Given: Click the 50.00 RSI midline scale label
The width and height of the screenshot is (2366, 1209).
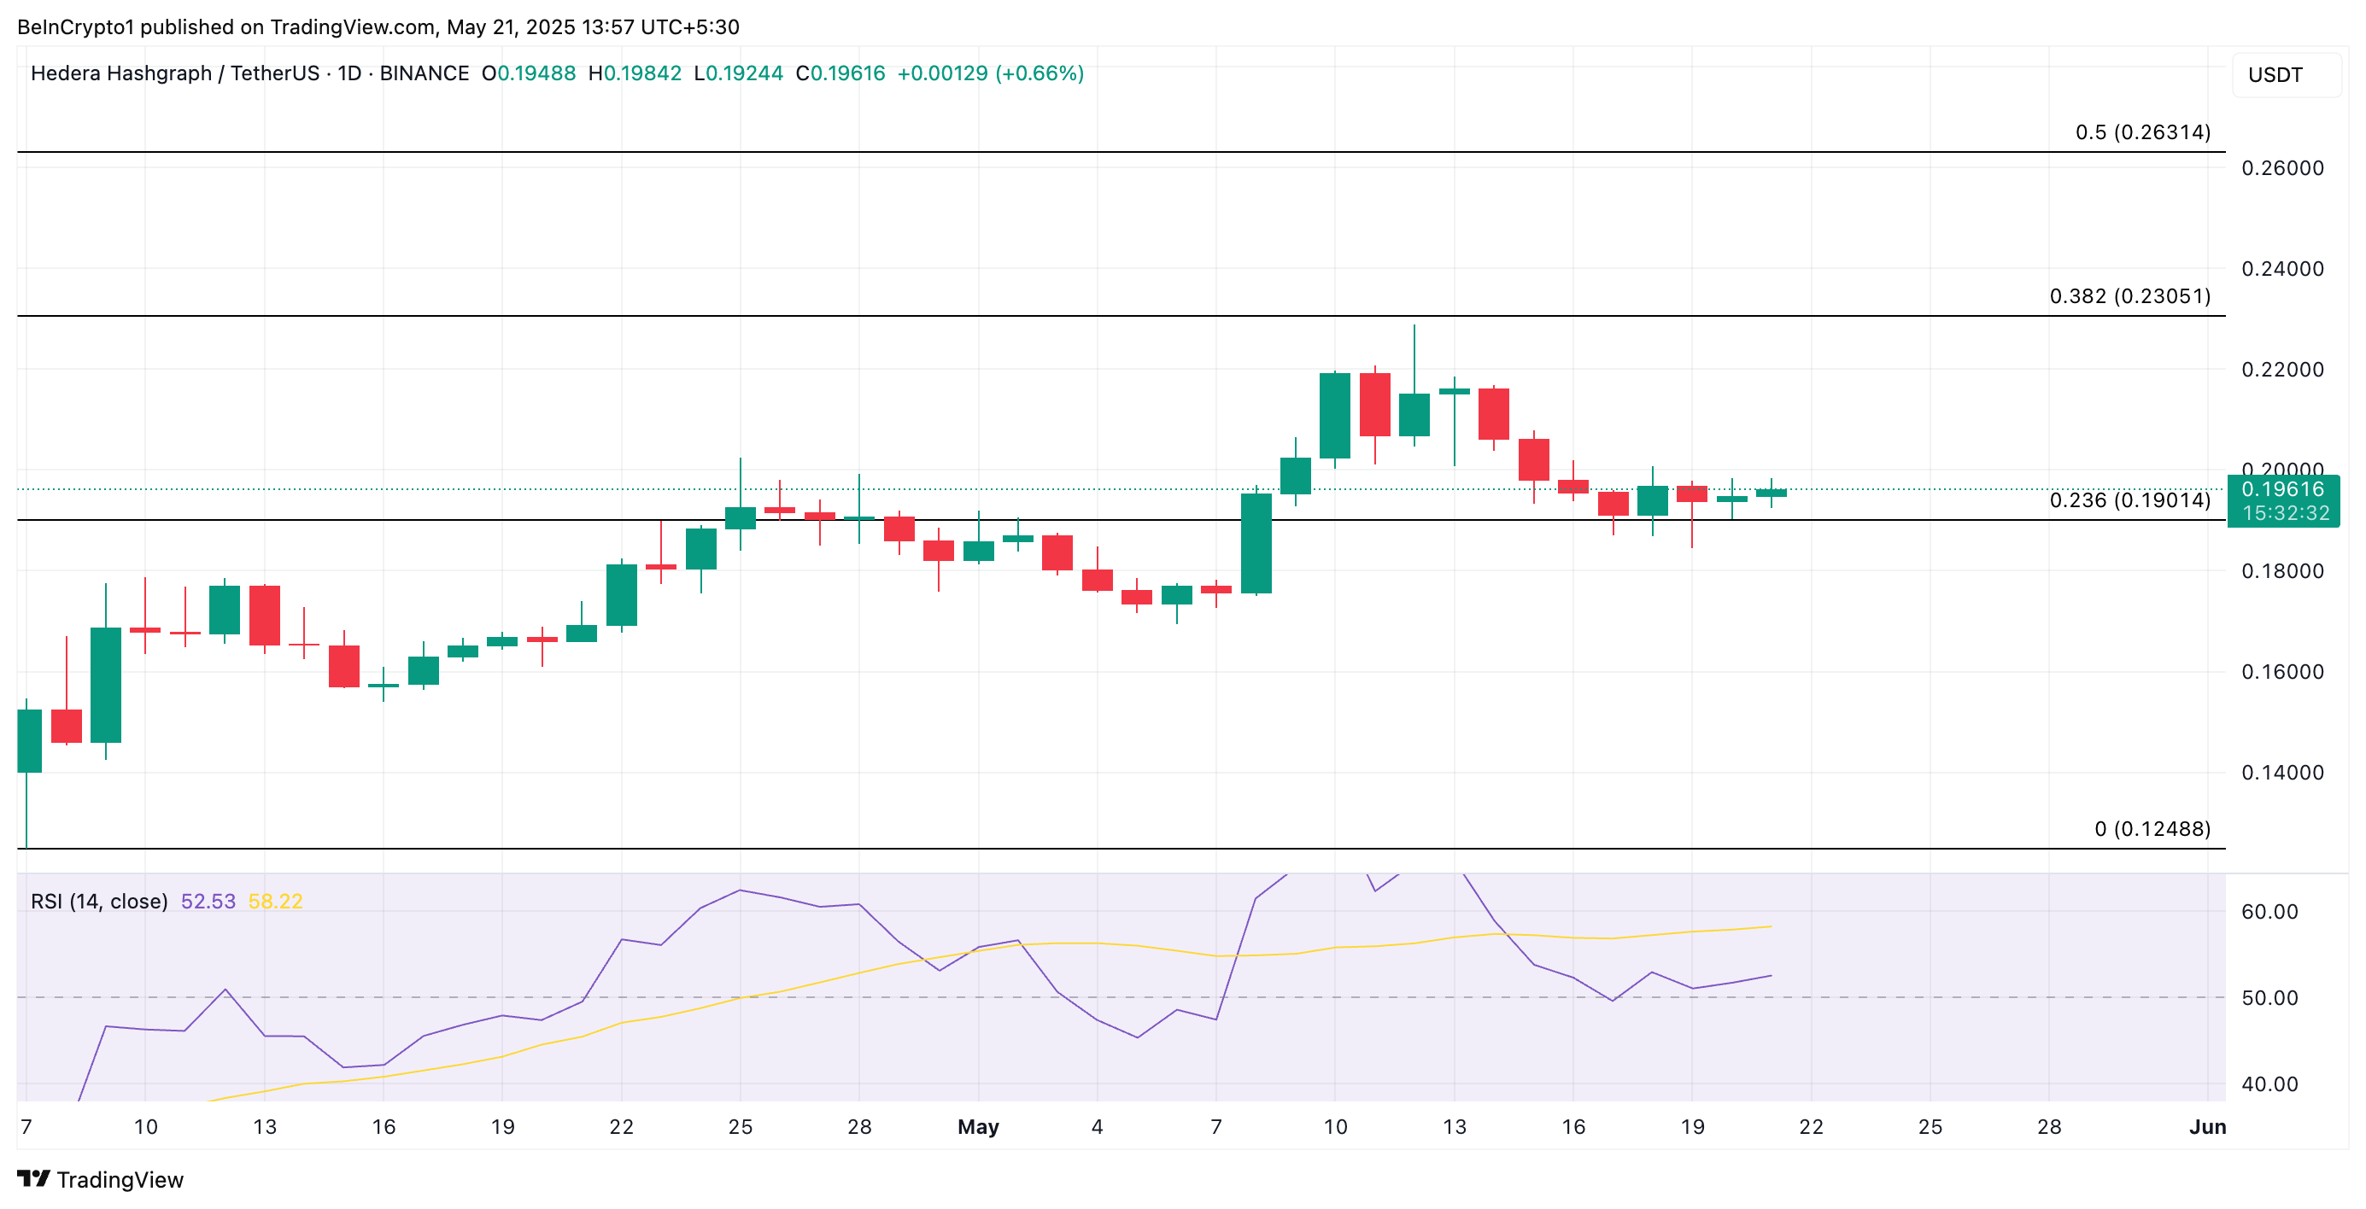Looking at the screenshot, I should tap(2269, 998).
